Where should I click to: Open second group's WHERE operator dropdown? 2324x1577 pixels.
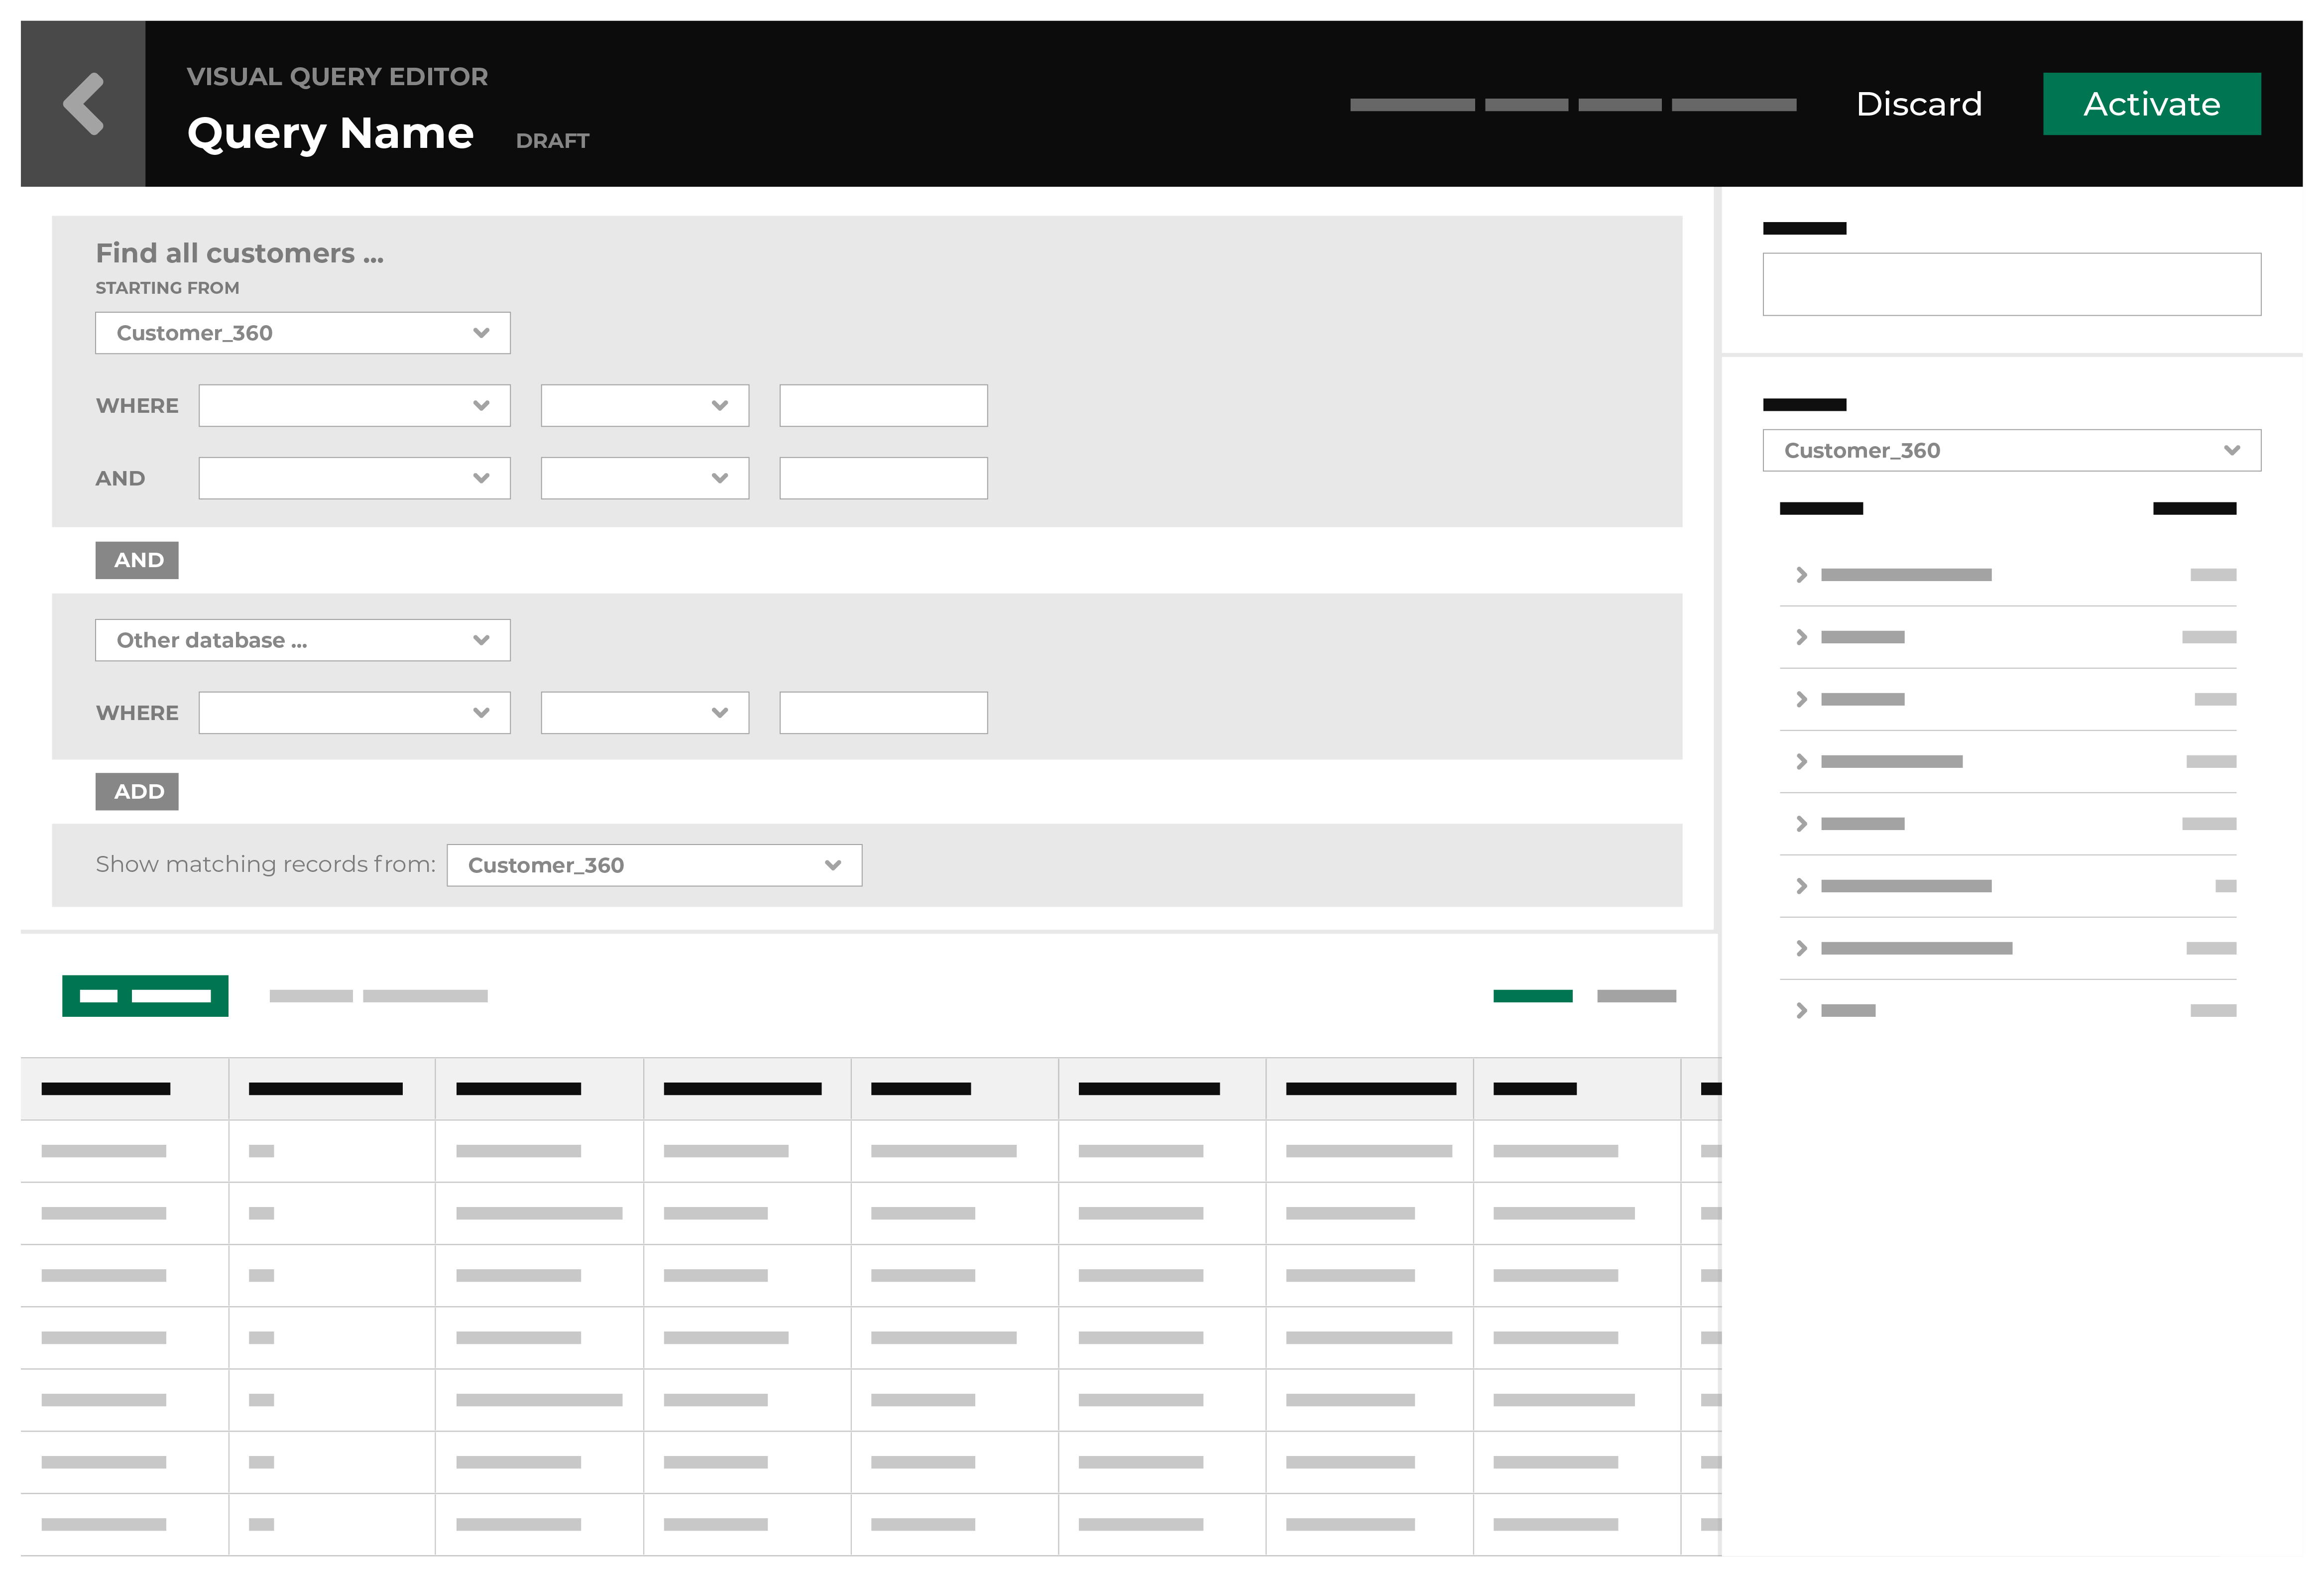coord(645,712)
